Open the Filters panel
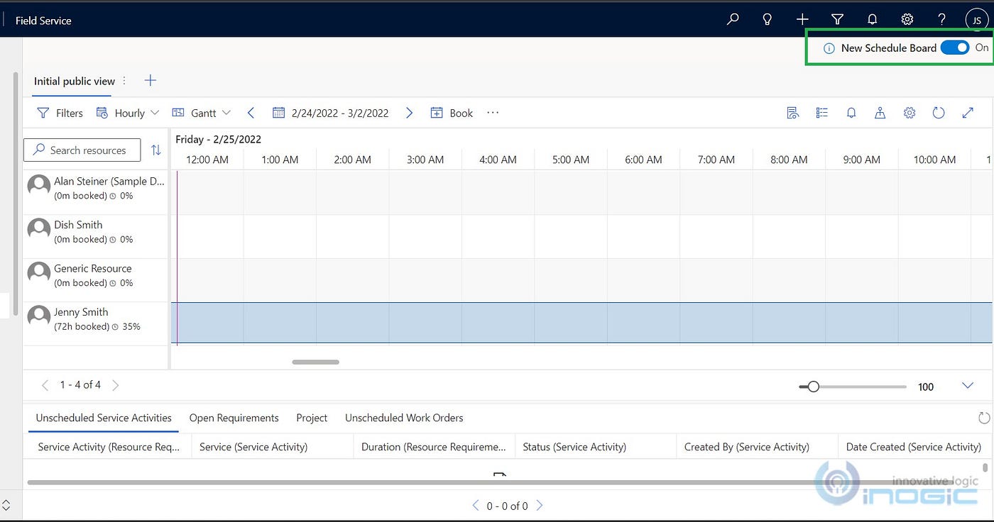Screen dimensions: 994x522 (x=60, y=113)
